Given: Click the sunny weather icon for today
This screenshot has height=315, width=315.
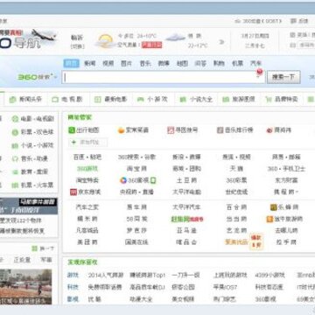Looking at the screenshot, I should pos(105,41).
